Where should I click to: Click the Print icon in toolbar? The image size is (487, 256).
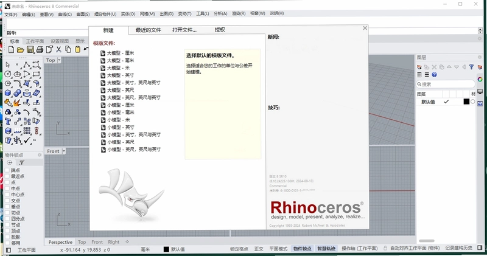pos(40,49)
